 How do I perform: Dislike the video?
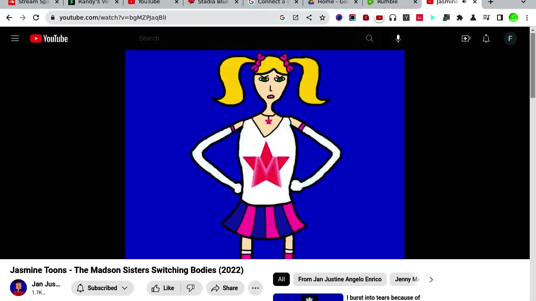click(191, 288)
